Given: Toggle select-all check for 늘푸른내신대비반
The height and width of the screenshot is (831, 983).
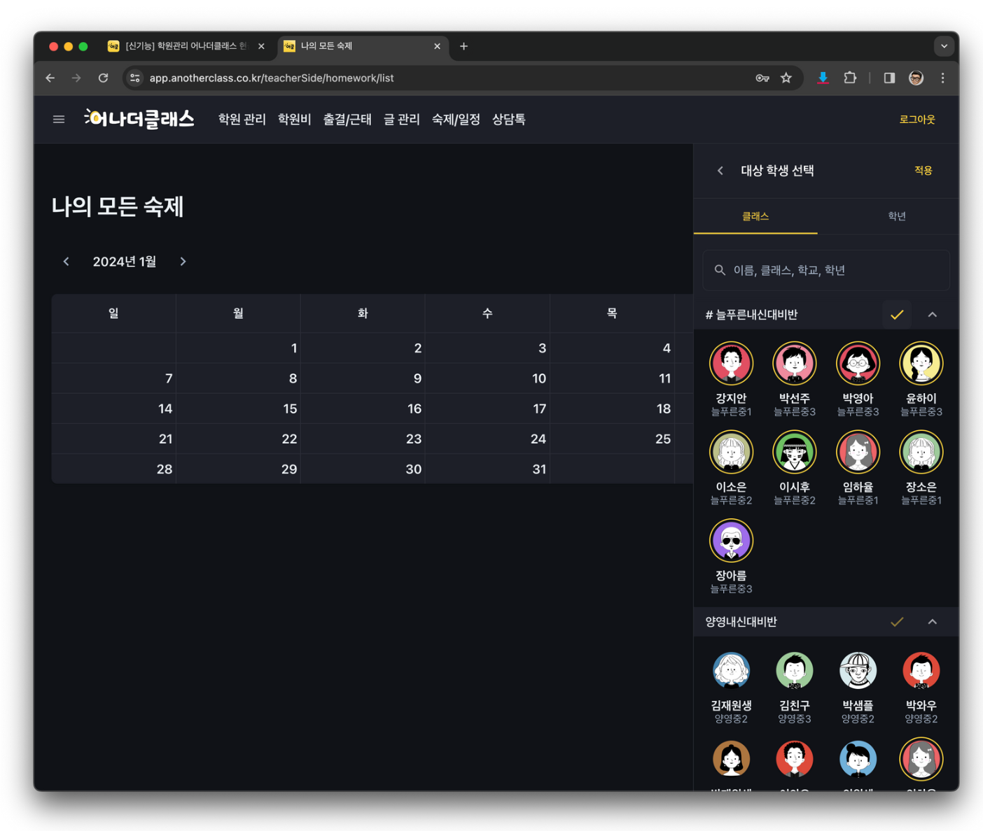Looking at the screenshot, I should tap(897, 315).
